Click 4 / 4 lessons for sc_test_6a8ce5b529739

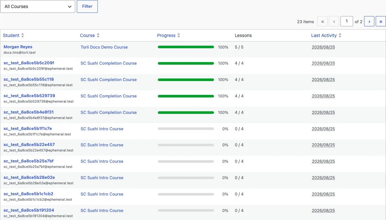(239, 96)
